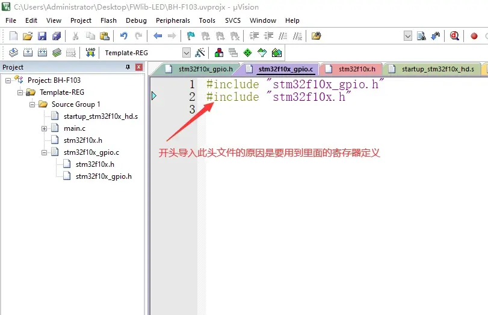This screenshot has height=315, width=488.
Task: Open the Debug menu
Action: coord(136,20)
